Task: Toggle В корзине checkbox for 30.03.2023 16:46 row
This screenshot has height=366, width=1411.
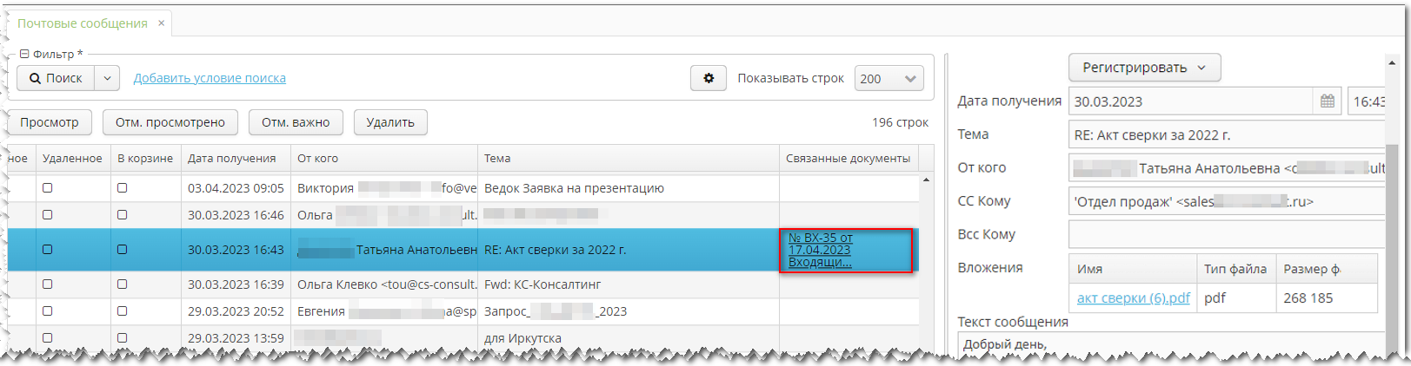Action: [x=122, y=214]
